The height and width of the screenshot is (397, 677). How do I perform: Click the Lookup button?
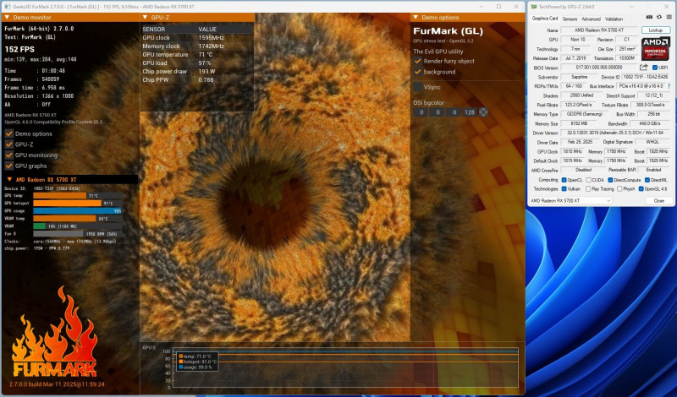(655, 30)
